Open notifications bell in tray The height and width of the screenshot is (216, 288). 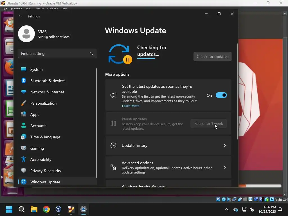point(280,209)
